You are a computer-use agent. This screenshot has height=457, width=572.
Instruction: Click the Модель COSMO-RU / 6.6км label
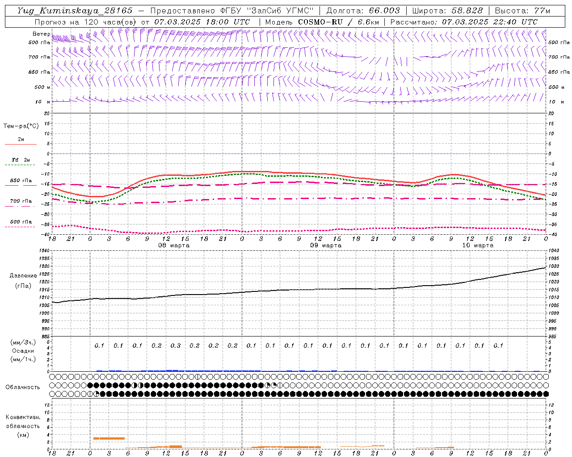pyautogui.click(x=322, y=22)
